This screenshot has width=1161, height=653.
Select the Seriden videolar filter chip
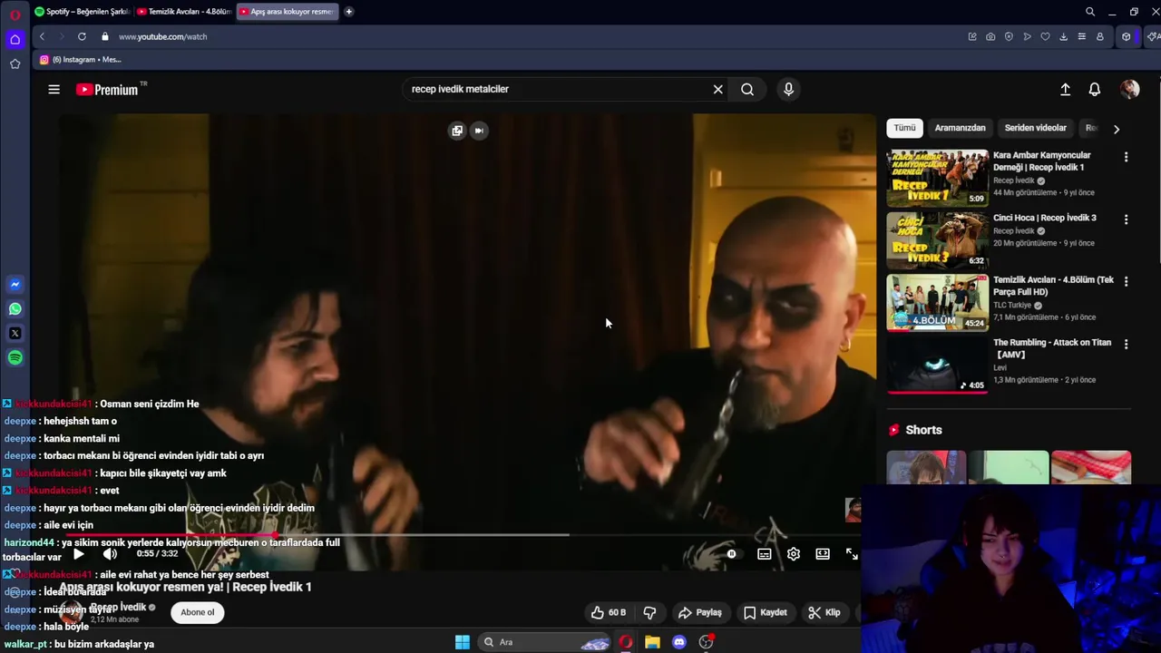coord(1036,128)
